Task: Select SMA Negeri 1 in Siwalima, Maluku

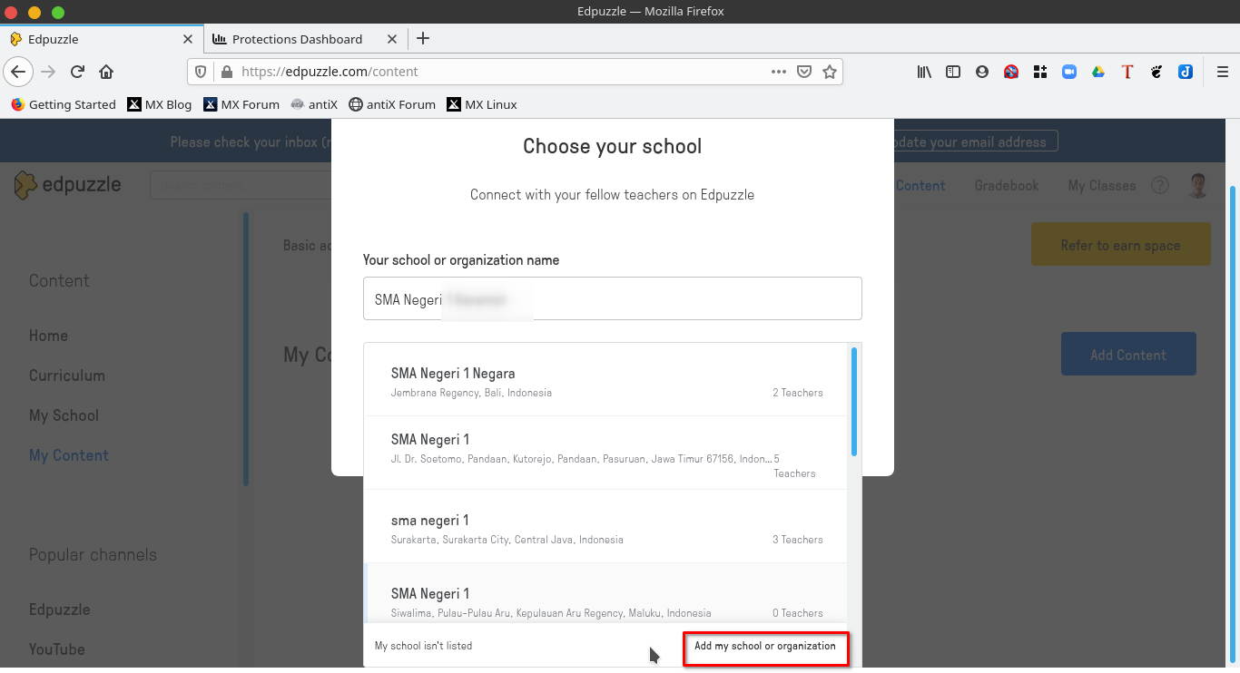Action: click(606, 593)
